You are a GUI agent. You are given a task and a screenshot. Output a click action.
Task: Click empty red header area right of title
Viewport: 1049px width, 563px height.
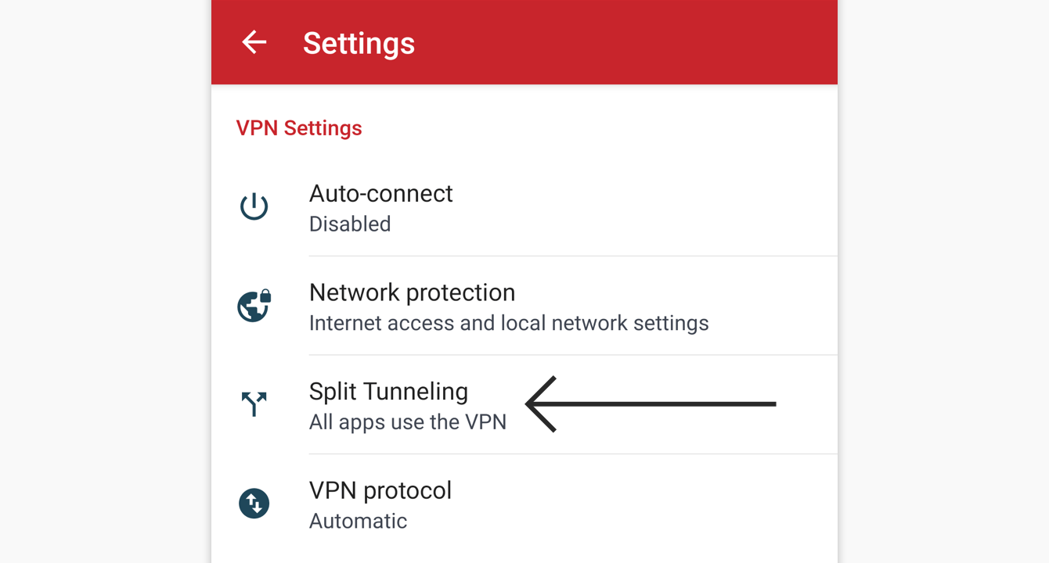pos(626,42)
